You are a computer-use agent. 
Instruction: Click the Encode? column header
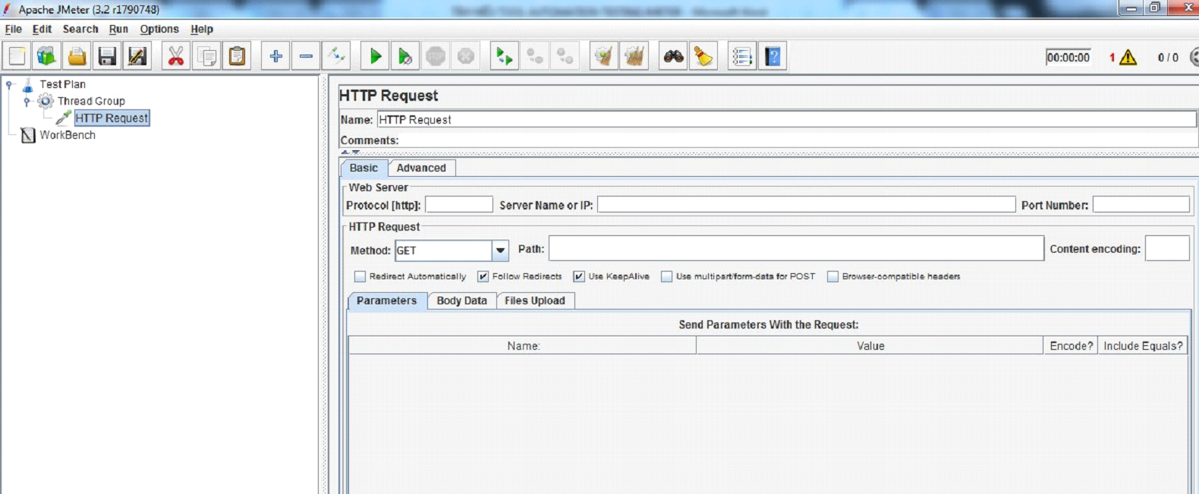click(1071, 346)
